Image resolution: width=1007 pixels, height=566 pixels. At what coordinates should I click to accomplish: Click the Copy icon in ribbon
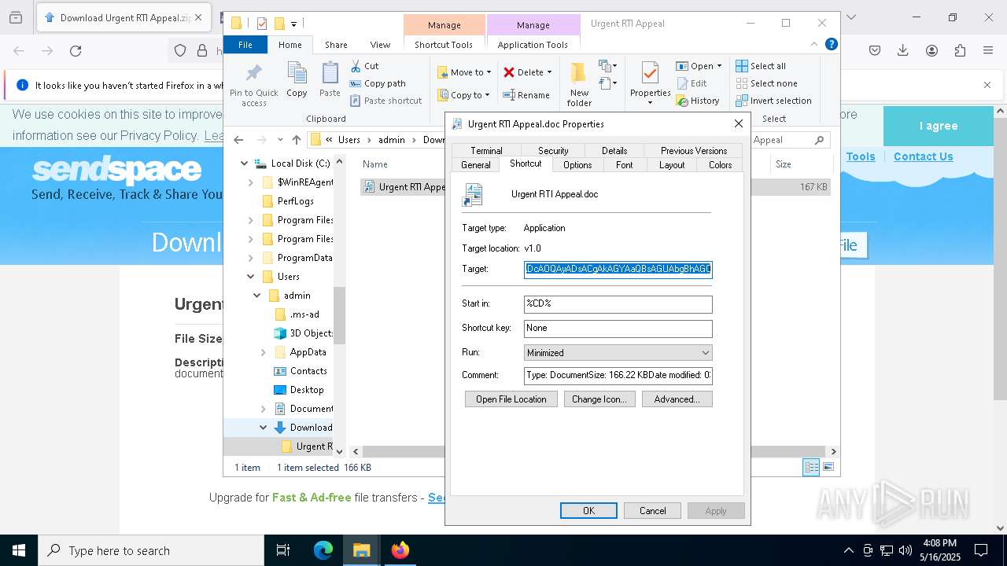pos(297,74)
